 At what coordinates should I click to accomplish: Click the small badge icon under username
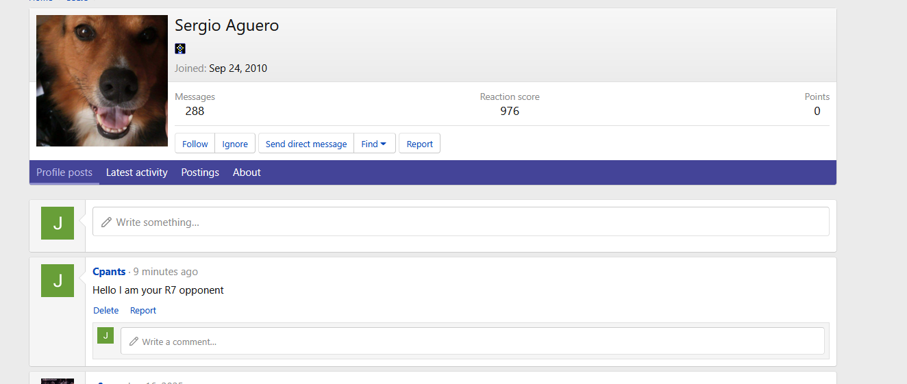(x=180, y=49)
